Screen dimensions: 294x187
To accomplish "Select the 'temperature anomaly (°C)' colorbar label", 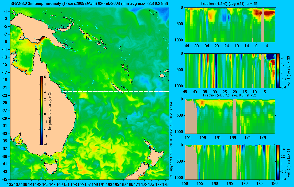I will click(50, 111).
